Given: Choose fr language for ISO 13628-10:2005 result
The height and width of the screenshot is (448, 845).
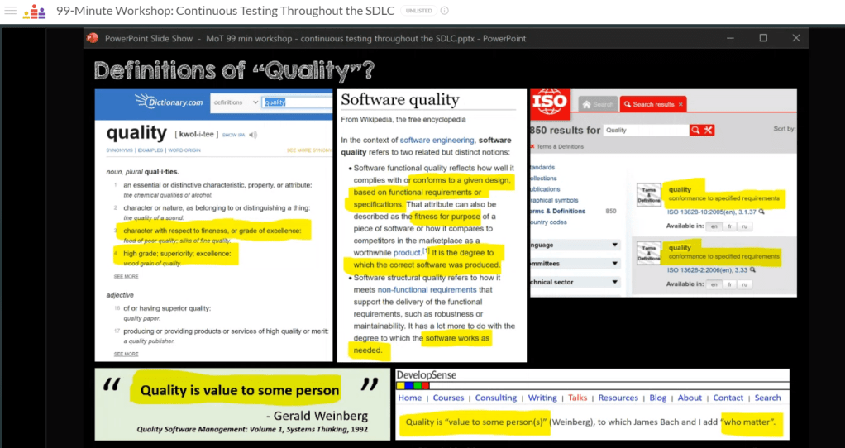Looking at the screenshot, I should (x=730, y=226).
